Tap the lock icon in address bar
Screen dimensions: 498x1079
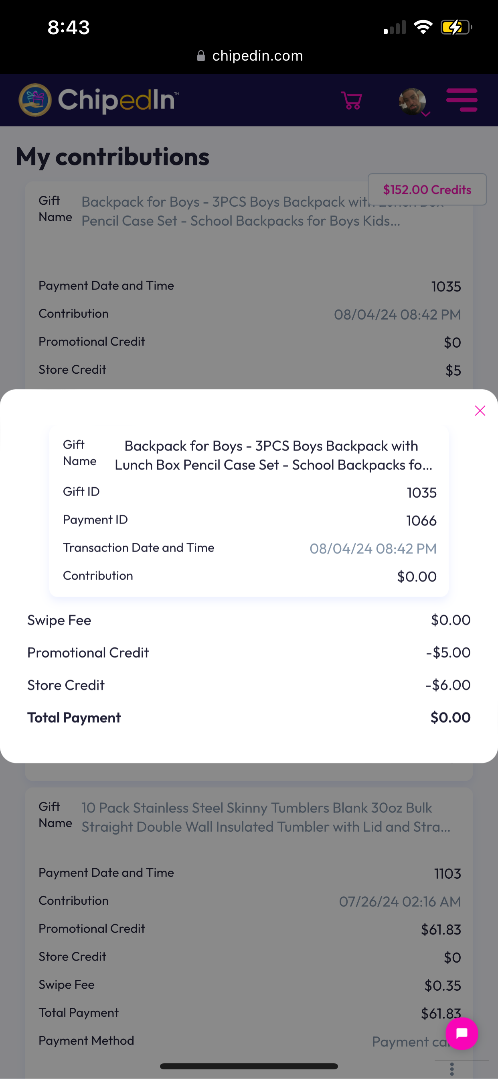pyautogui.click(x=201, y=56)
